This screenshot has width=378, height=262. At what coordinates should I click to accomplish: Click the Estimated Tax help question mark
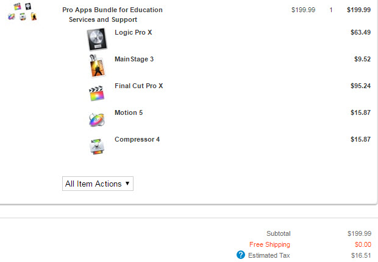click(241, 255)
